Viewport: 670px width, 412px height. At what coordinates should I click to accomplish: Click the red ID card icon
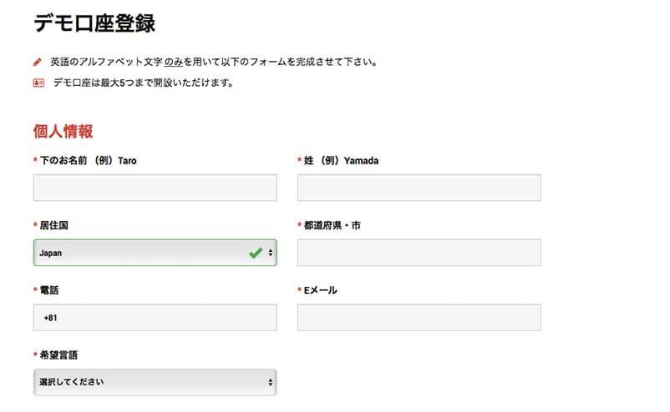[x=38, y=83]
